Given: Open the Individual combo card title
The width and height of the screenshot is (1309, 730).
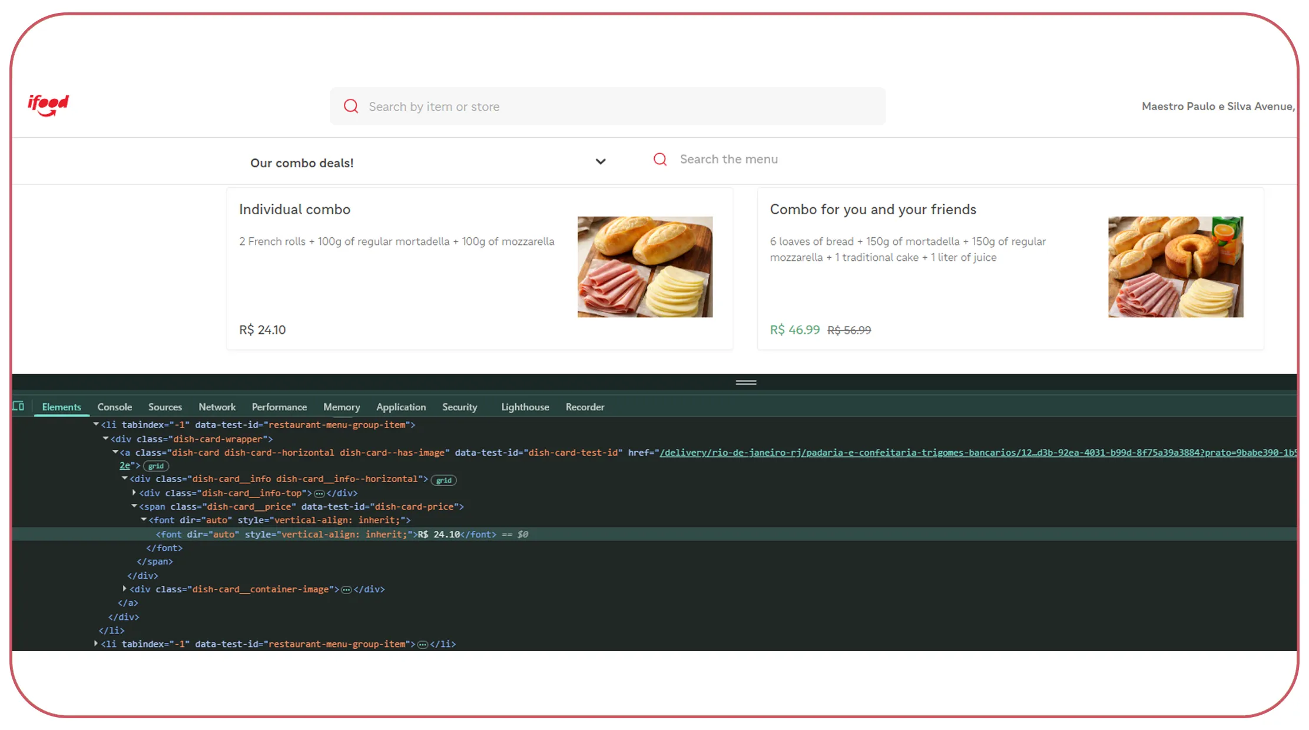Looking at the screenshot, I should coord(294,210).
